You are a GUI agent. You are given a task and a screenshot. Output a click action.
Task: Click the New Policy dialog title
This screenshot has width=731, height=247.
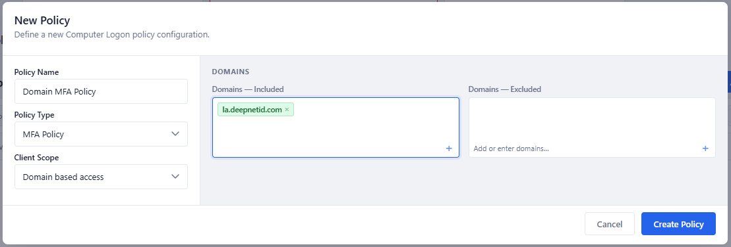[42, 20]
